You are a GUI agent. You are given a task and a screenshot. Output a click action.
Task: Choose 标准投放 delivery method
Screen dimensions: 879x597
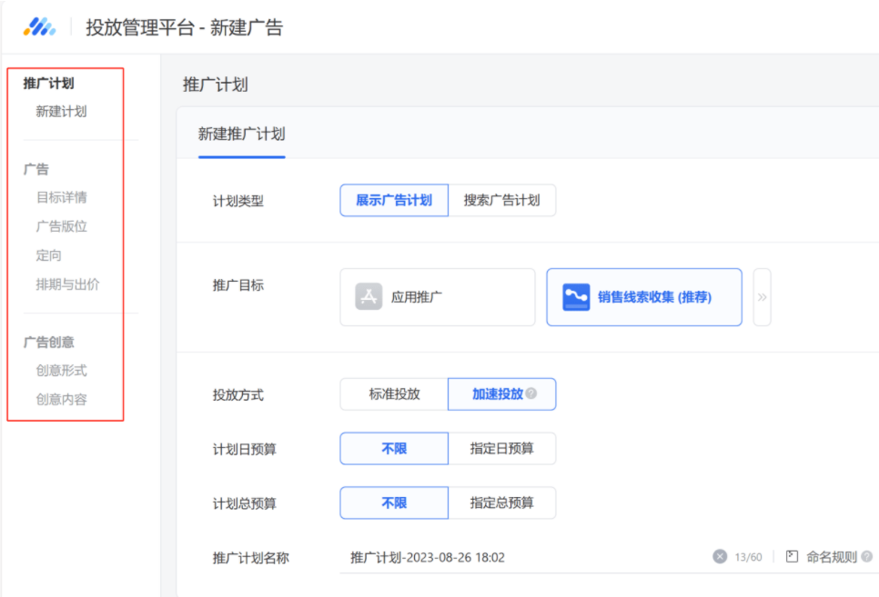pos(394,394)
